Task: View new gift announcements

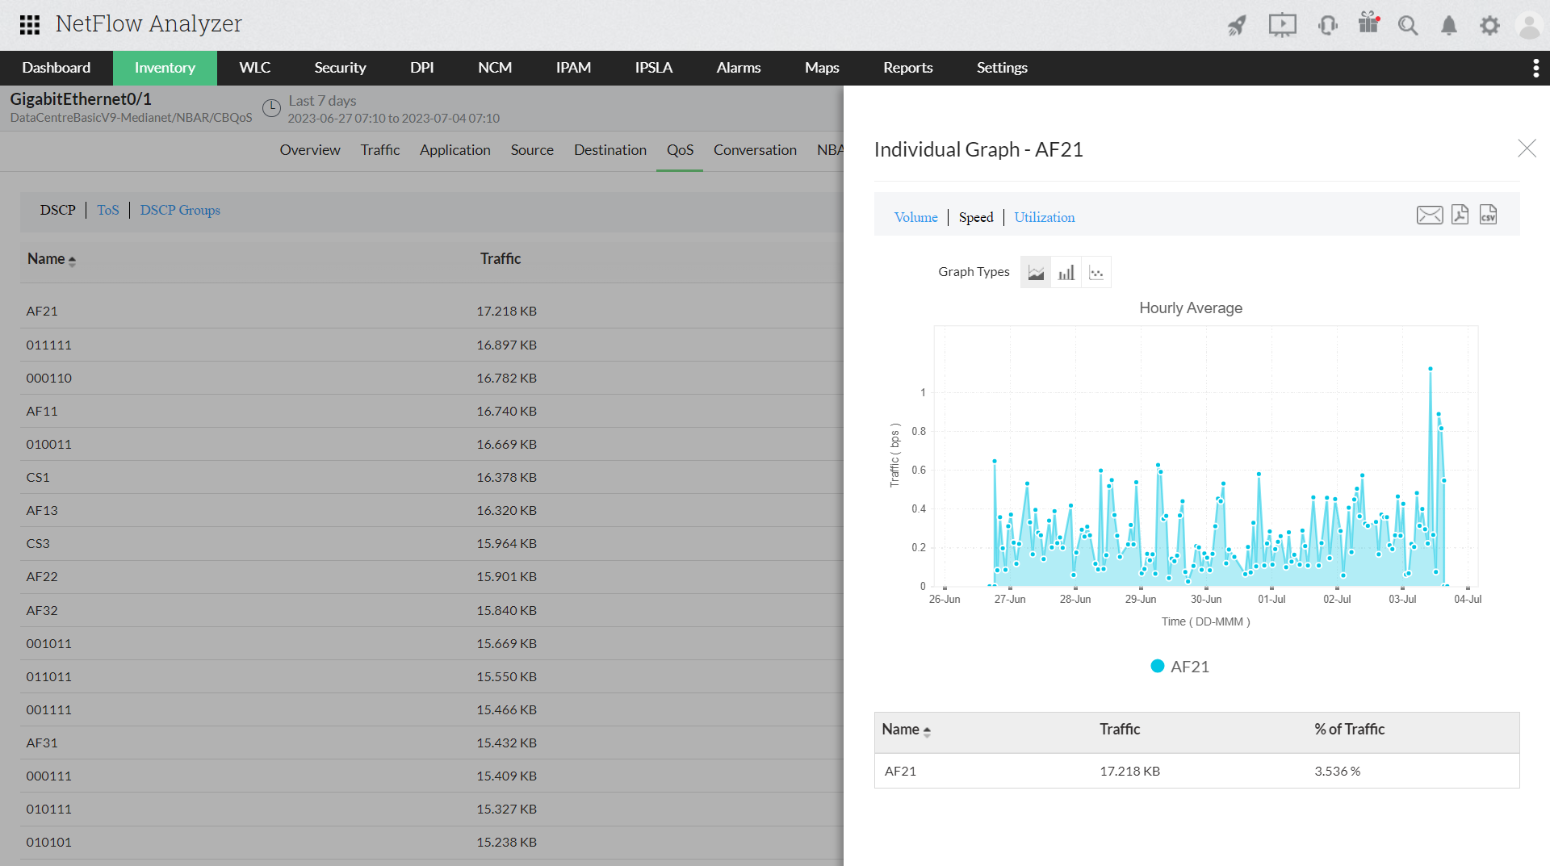Action: [1368, 25]
